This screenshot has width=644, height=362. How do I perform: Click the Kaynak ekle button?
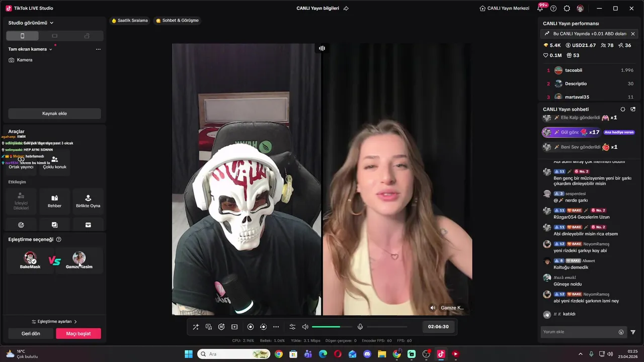click(54, 114)
